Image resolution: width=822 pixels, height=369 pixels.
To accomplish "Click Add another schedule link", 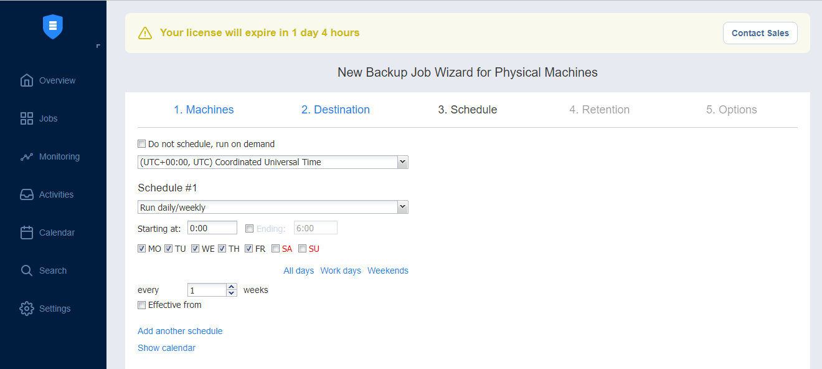I will click(x=180, y=331).
